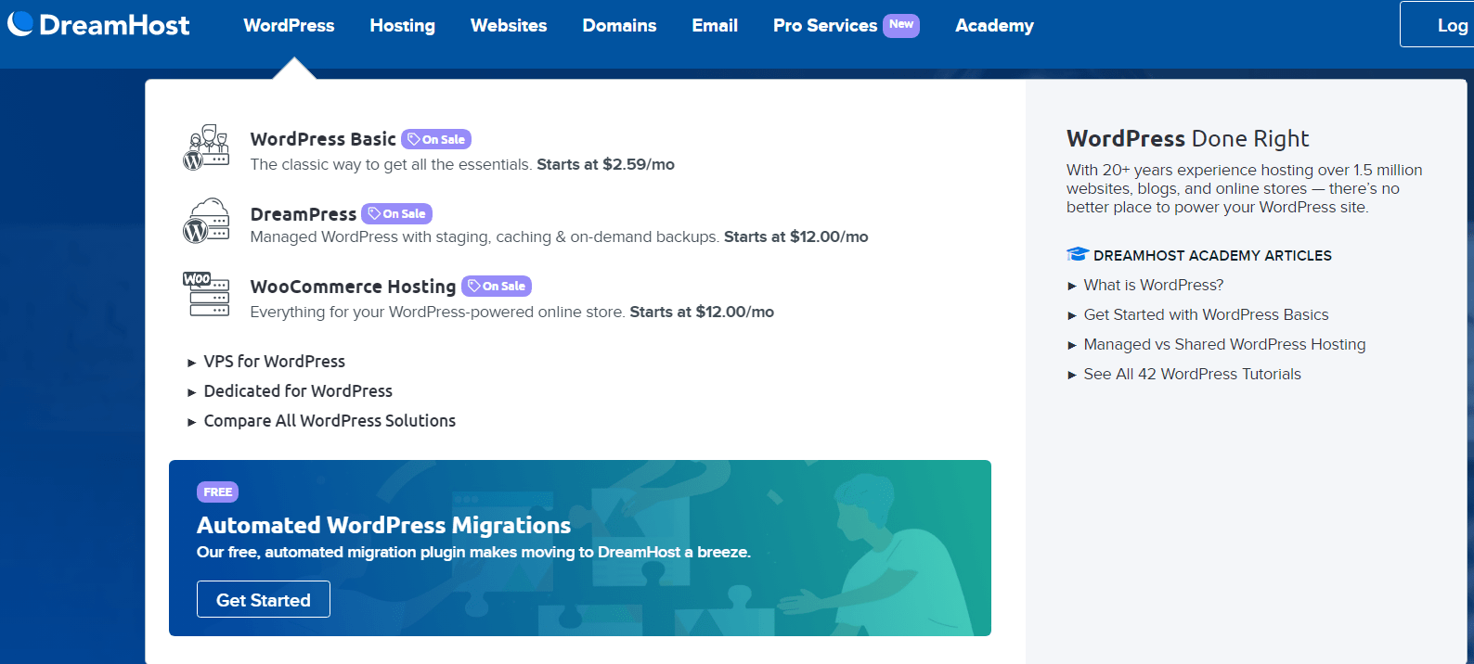Click the DREAMHOST ACADEMY ARTICLES heading
The width and height of the screenshot is (1474, 664).
point(1212,255)
